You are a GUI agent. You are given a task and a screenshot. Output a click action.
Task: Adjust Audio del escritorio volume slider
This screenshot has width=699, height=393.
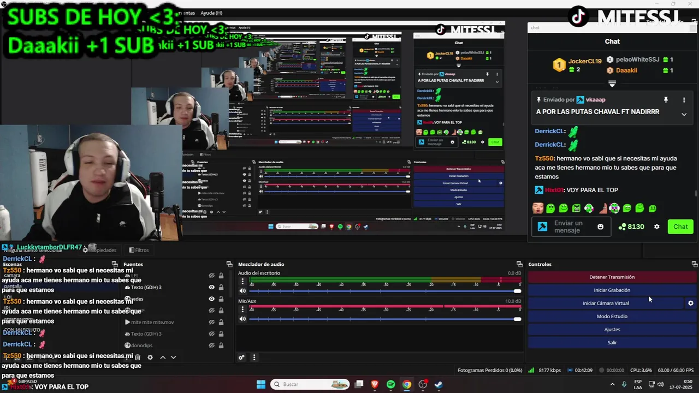click(385, 291)
